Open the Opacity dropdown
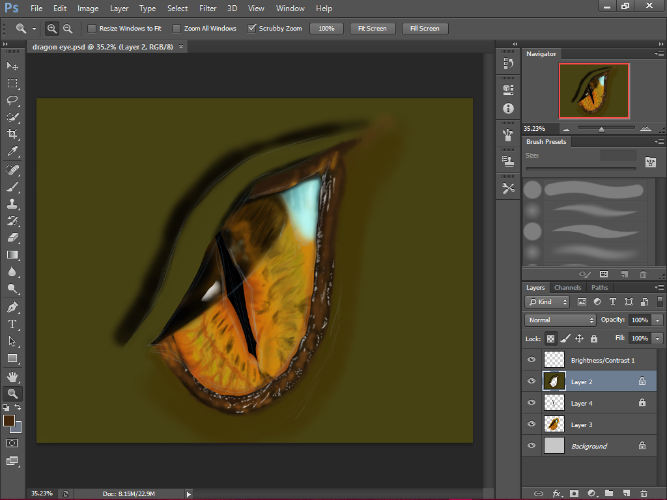The width and height of the screenshot is (667, 500). 656,320
